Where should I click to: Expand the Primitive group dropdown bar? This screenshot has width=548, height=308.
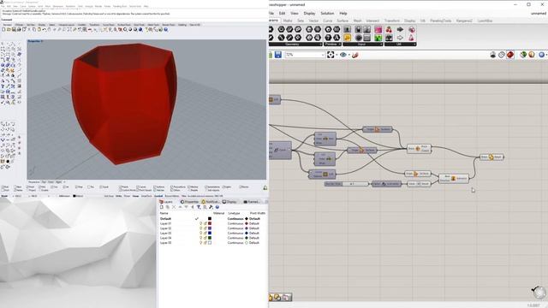tap(333, 44)
